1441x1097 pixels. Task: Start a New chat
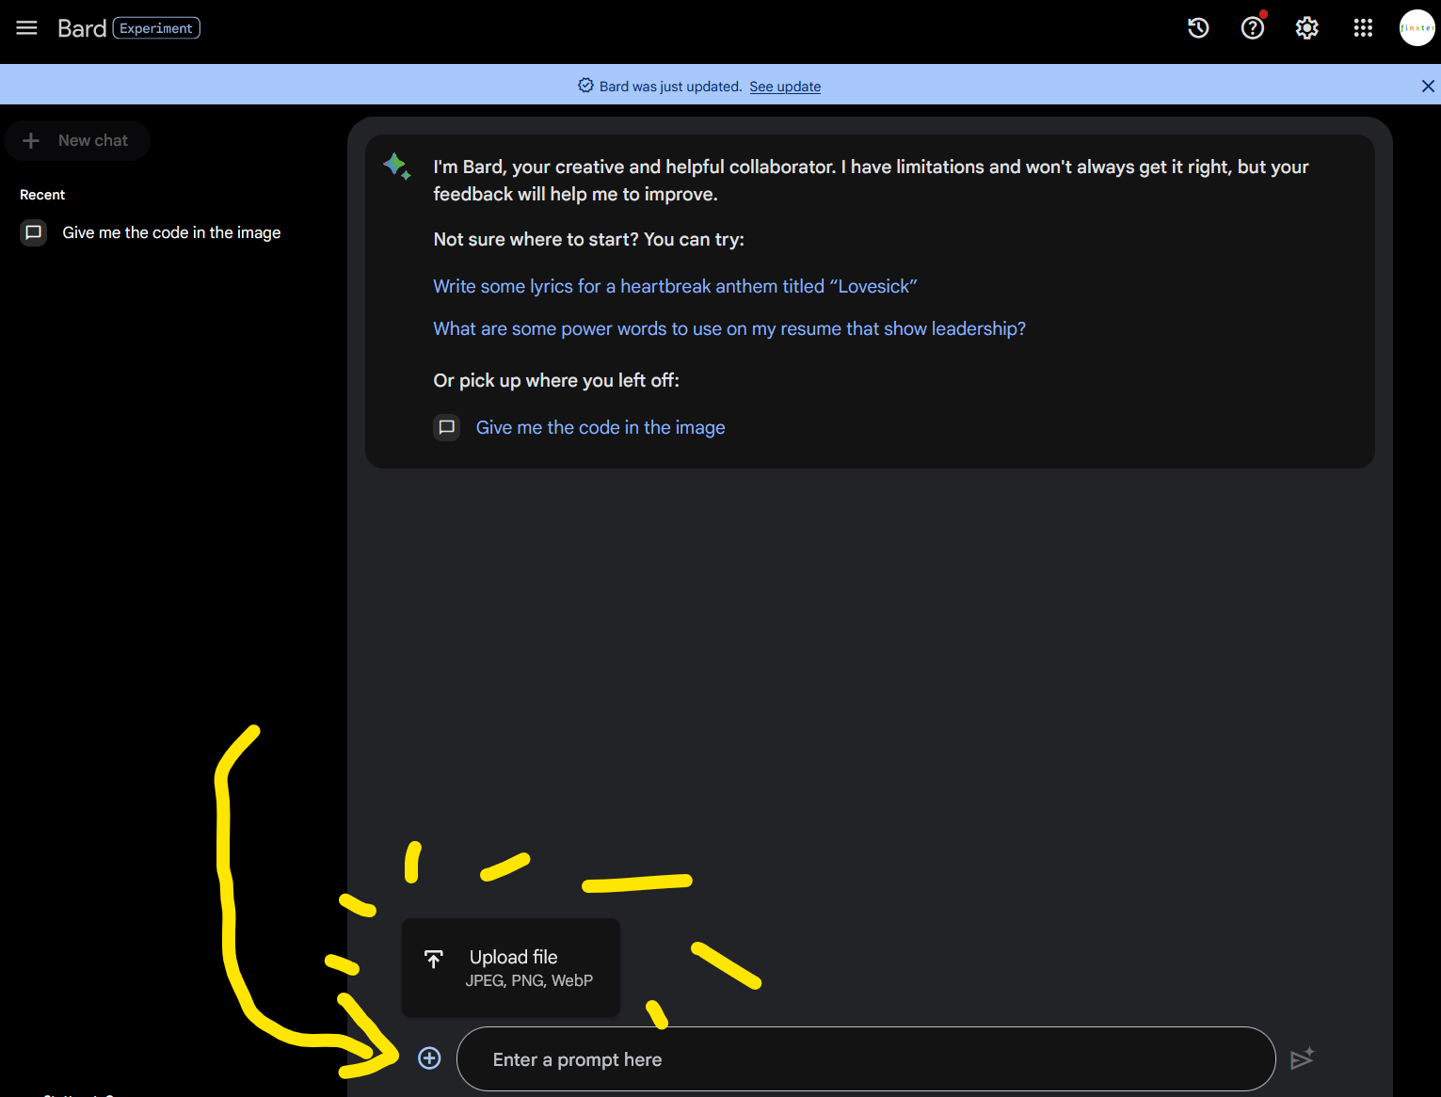77,140
